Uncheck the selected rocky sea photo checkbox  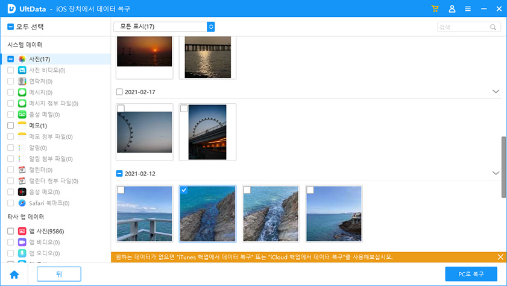[184, 190]
